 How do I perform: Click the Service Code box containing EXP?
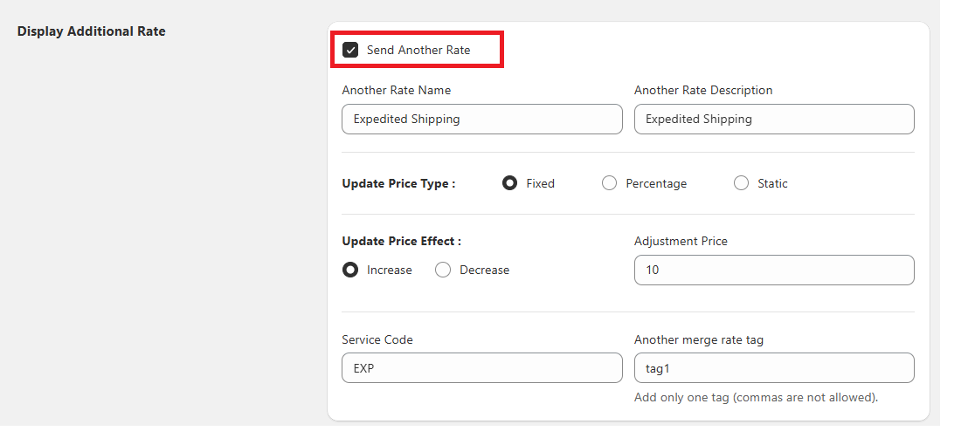coord(481,368)
